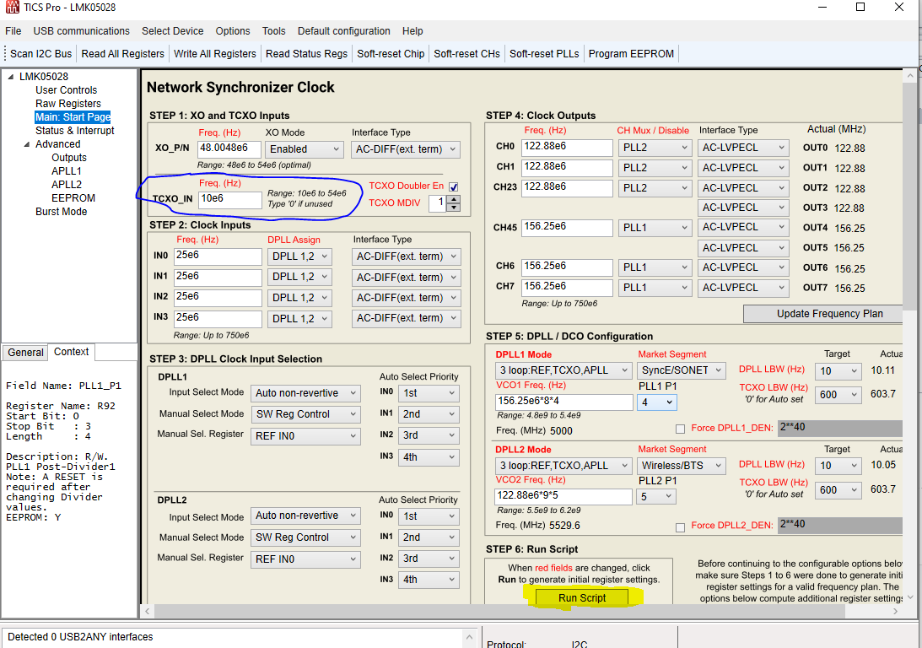Image resolution: width=922 pixels, height=648 pixels.
Task: Open PLL2 P1 divider dropdown
Action: [x=656, y=497]
